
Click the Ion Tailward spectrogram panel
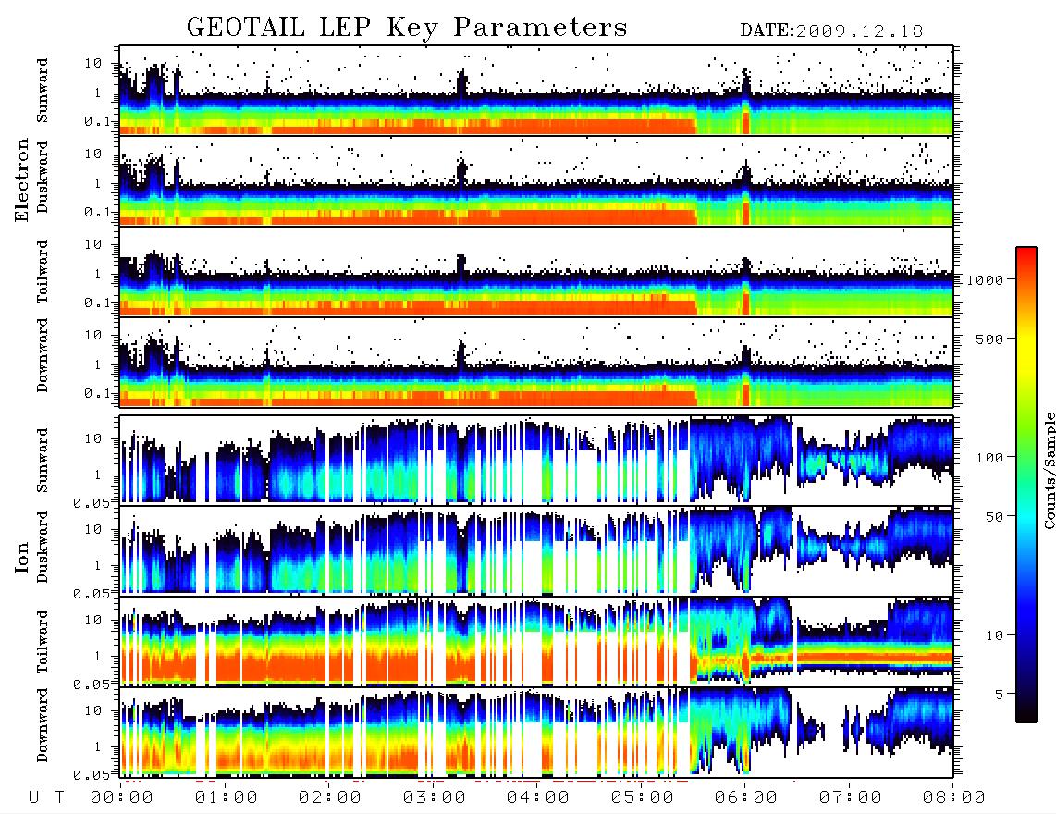tap(536, 642)
